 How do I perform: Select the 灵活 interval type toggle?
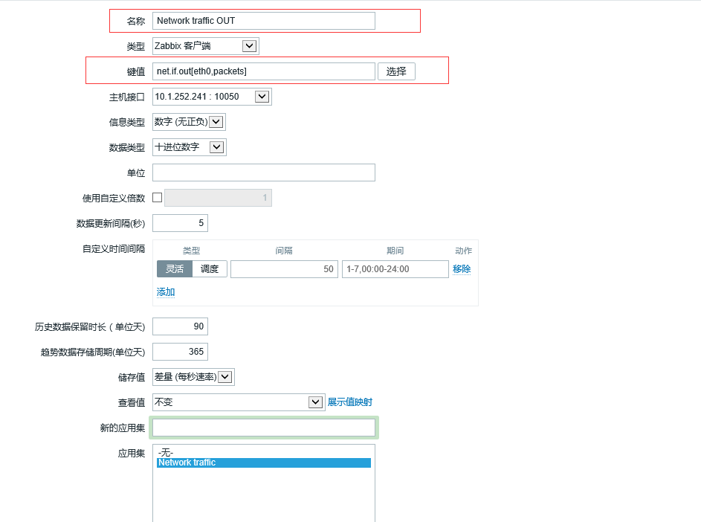tap(175, 269)
